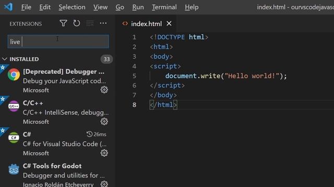The width and height of the screenshot is (334, 187).
Task: Click the C/C++ extension logo
Action: [x=14, y=106]
